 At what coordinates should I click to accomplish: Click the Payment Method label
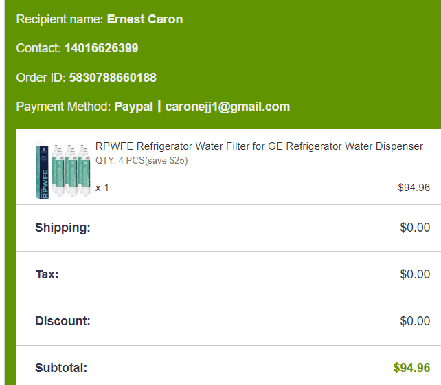(63, 107)
